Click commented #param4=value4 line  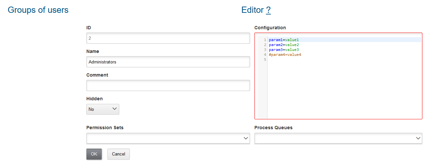(x=285, y=55)
